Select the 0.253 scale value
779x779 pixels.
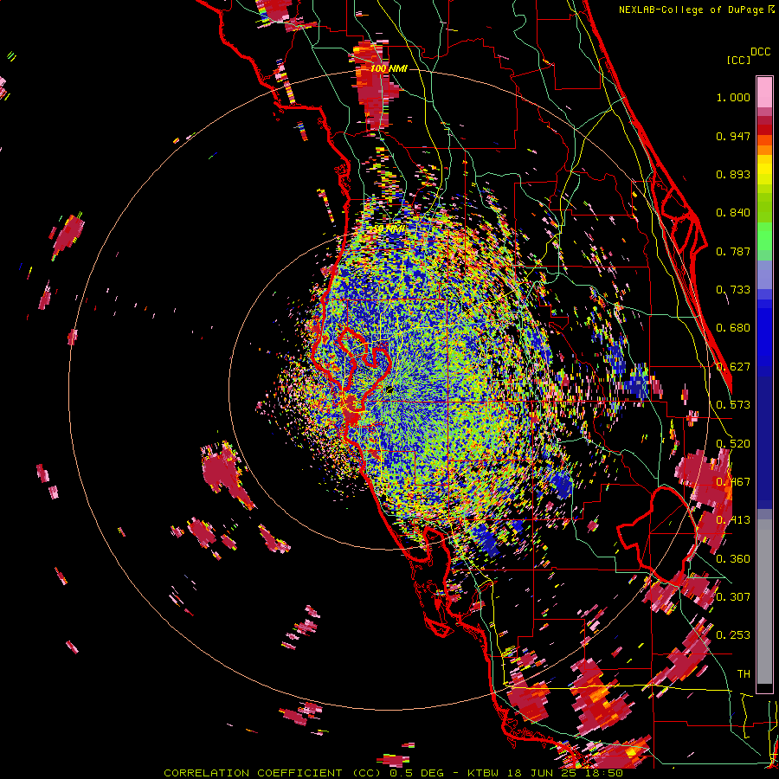click(733, 635)
